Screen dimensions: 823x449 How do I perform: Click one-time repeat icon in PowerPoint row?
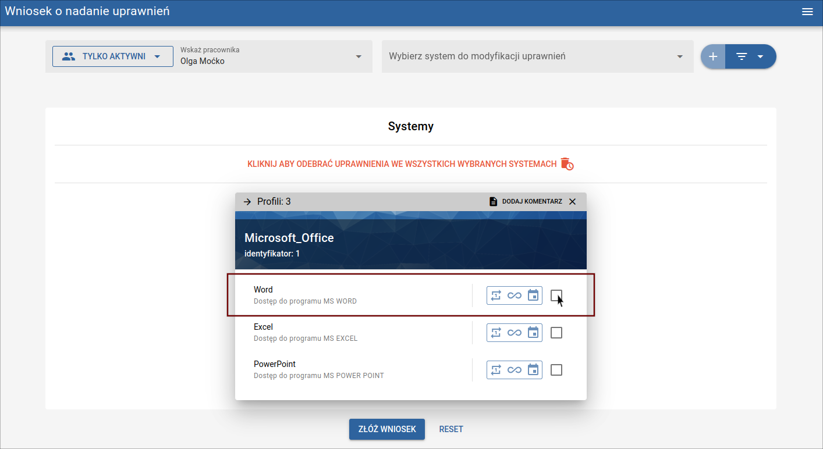tap(495, 370)
